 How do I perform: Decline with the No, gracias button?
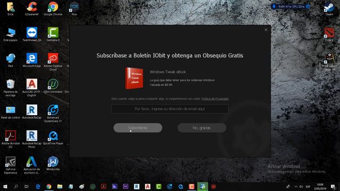pos(202,128)
